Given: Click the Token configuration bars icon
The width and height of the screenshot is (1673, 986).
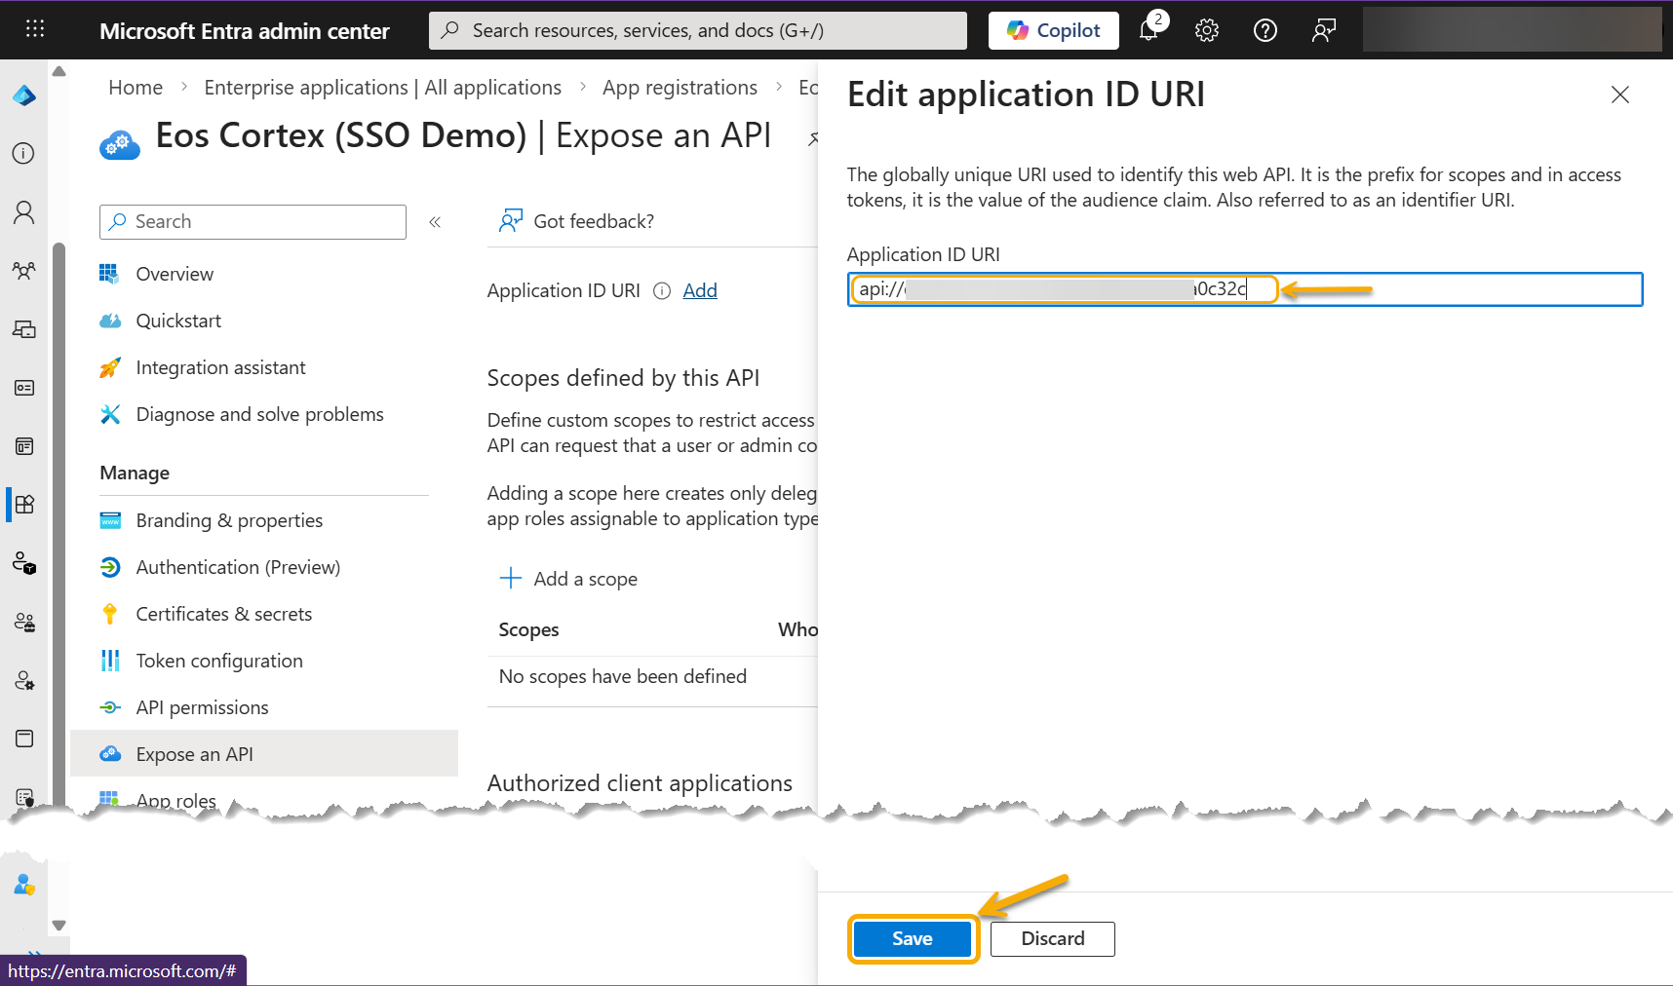Looking at the screenshot, I should pos(110,661).
